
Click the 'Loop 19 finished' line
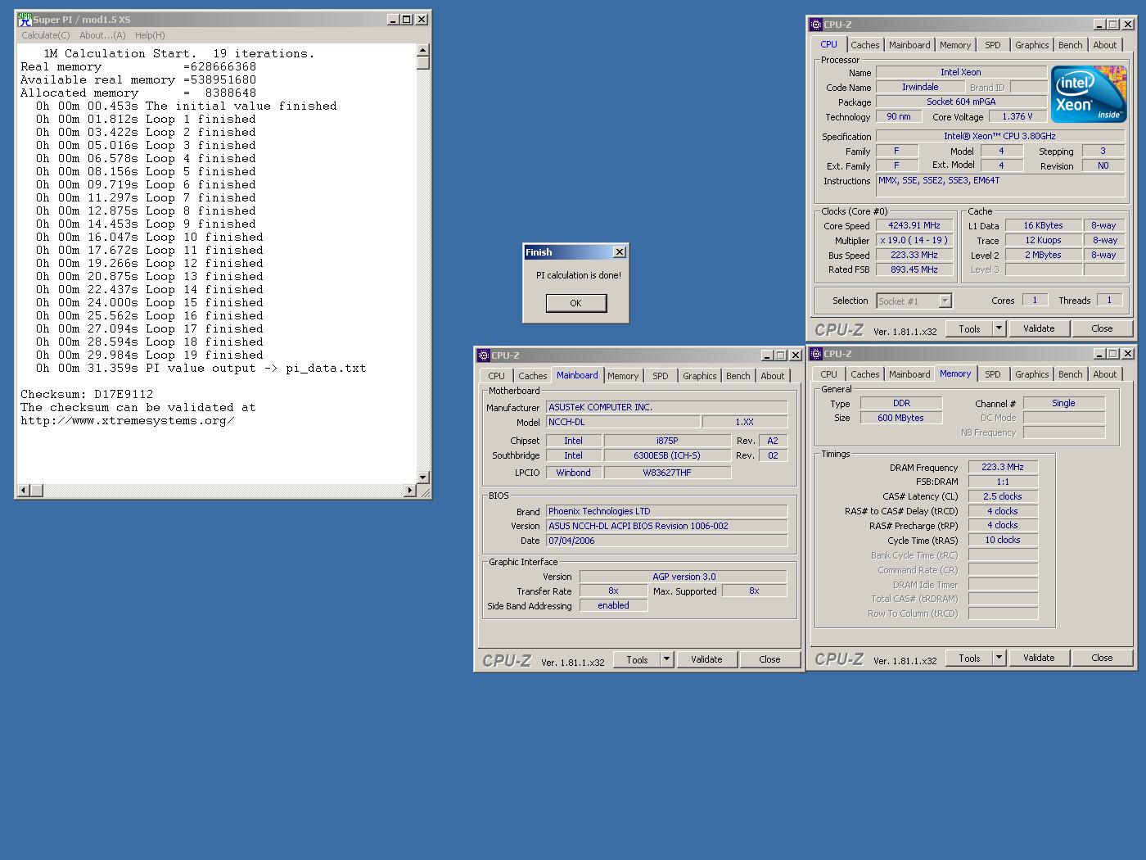point(150,355)
